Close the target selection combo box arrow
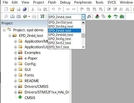This screenshot has height=103, width=134. tap(83, 17)
